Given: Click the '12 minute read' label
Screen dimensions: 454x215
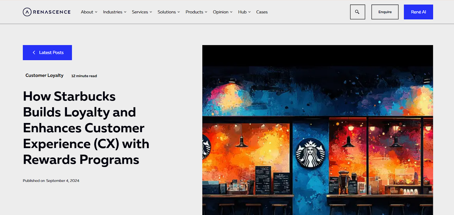Looking at the screenshot, I should click(x=84, y=76).
